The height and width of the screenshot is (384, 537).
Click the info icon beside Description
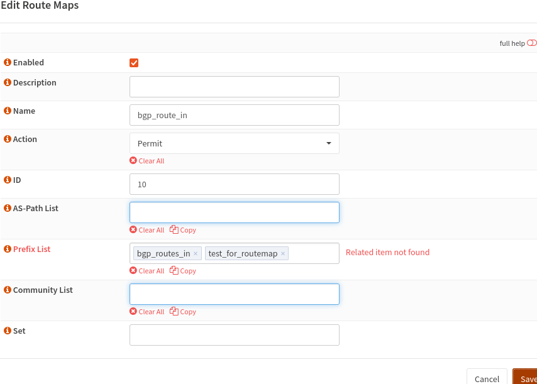(7, 82)
